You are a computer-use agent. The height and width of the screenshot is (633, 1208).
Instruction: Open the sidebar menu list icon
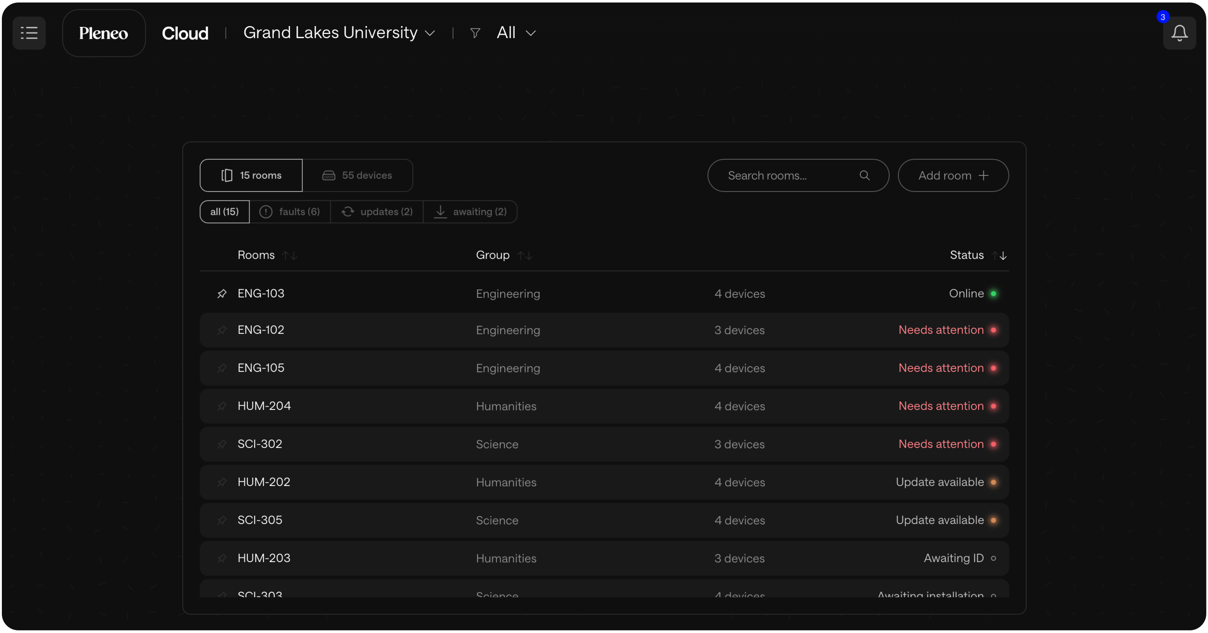29,33
